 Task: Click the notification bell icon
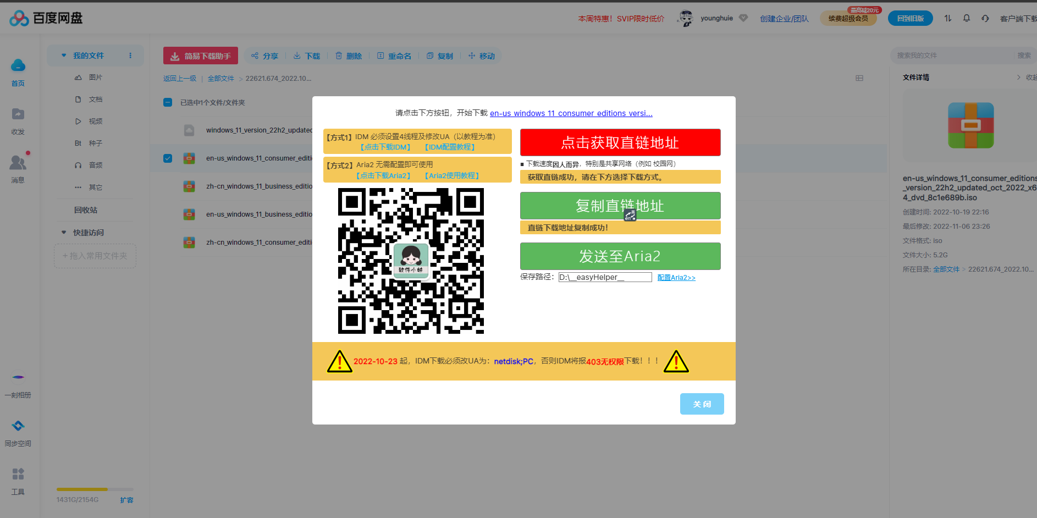point(966,18)
